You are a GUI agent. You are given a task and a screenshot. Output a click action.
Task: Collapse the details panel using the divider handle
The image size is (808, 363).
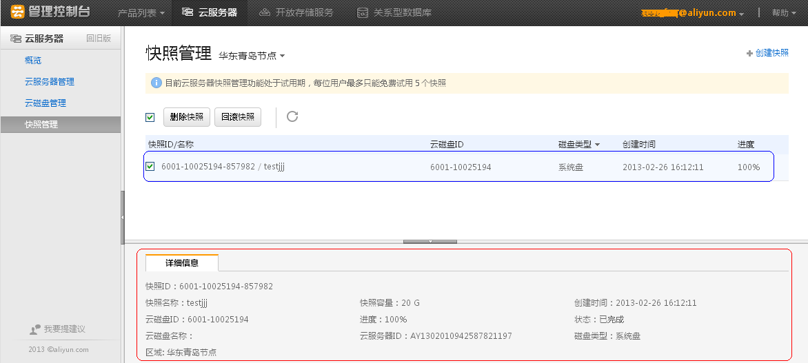(x=430, y=242)
